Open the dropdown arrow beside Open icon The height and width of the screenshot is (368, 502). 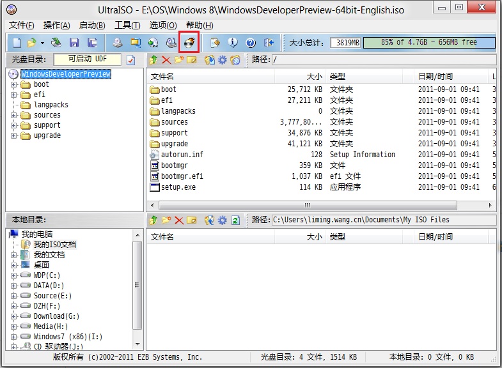pos(42,43)
